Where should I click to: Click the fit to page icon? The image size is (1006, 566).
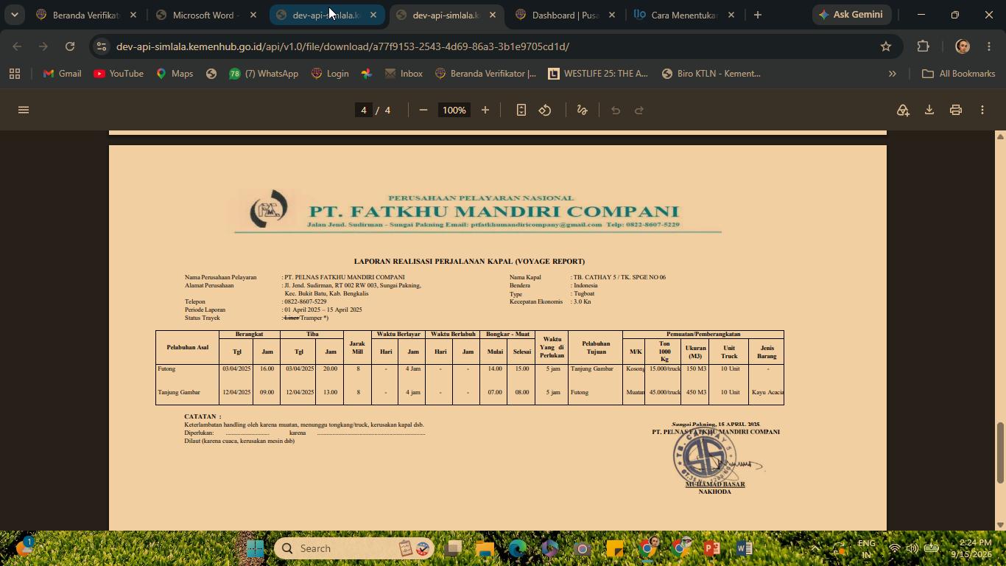[x=521, y=110]
